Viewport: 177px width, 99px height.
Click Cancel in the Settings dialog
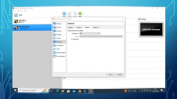click(119, 75)
